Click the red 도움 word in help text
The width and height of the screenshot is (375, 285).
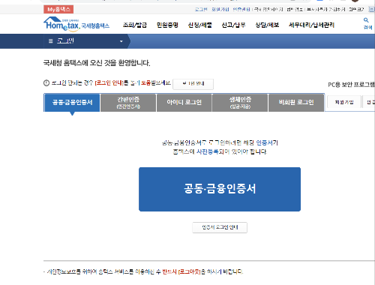pos(146,83)
